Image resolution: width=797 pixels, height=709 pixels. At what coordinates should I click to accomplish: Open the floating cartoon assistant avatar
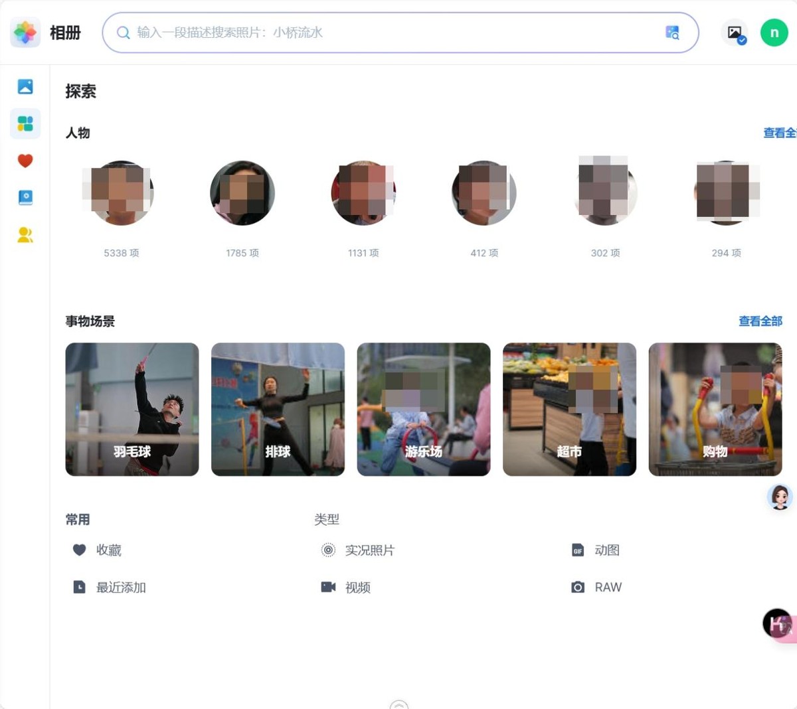(780, 497)
